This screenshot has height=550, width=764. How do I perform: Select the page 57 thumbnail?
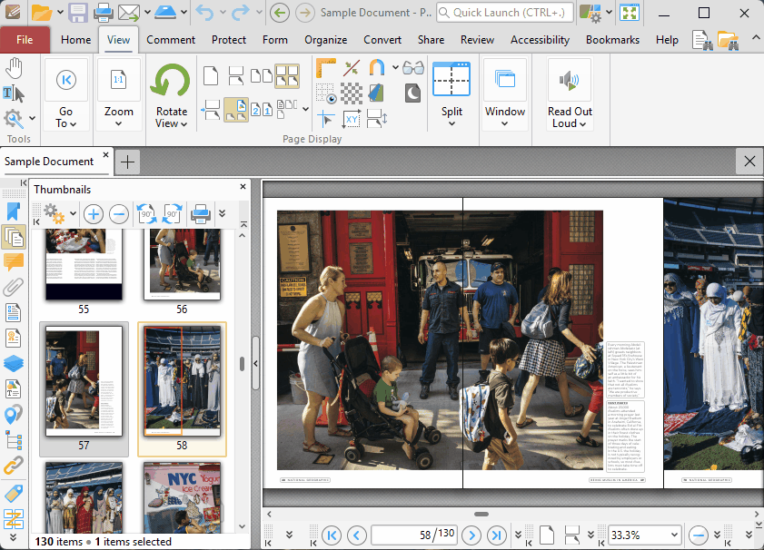[x=84, y=383]
